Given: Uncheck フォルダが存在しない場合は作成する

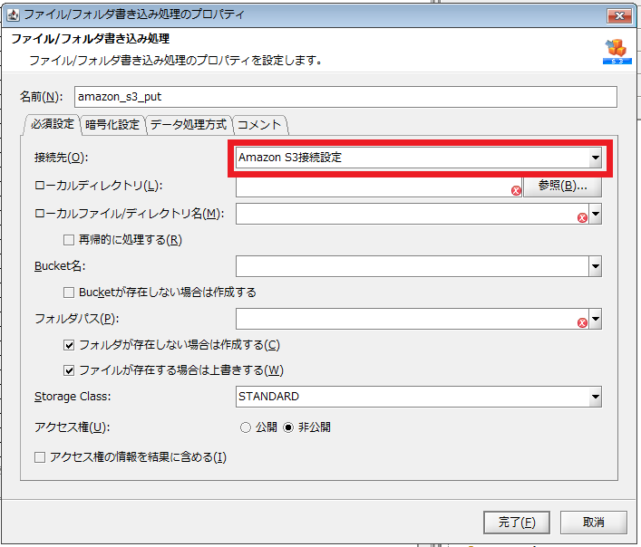Looking at the screenshot, I should tap(69, 345).
